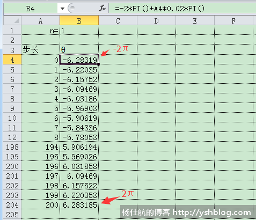Select cell with value -6.09469
Screen dimensions: 256x220
click(x=79, y=89)
